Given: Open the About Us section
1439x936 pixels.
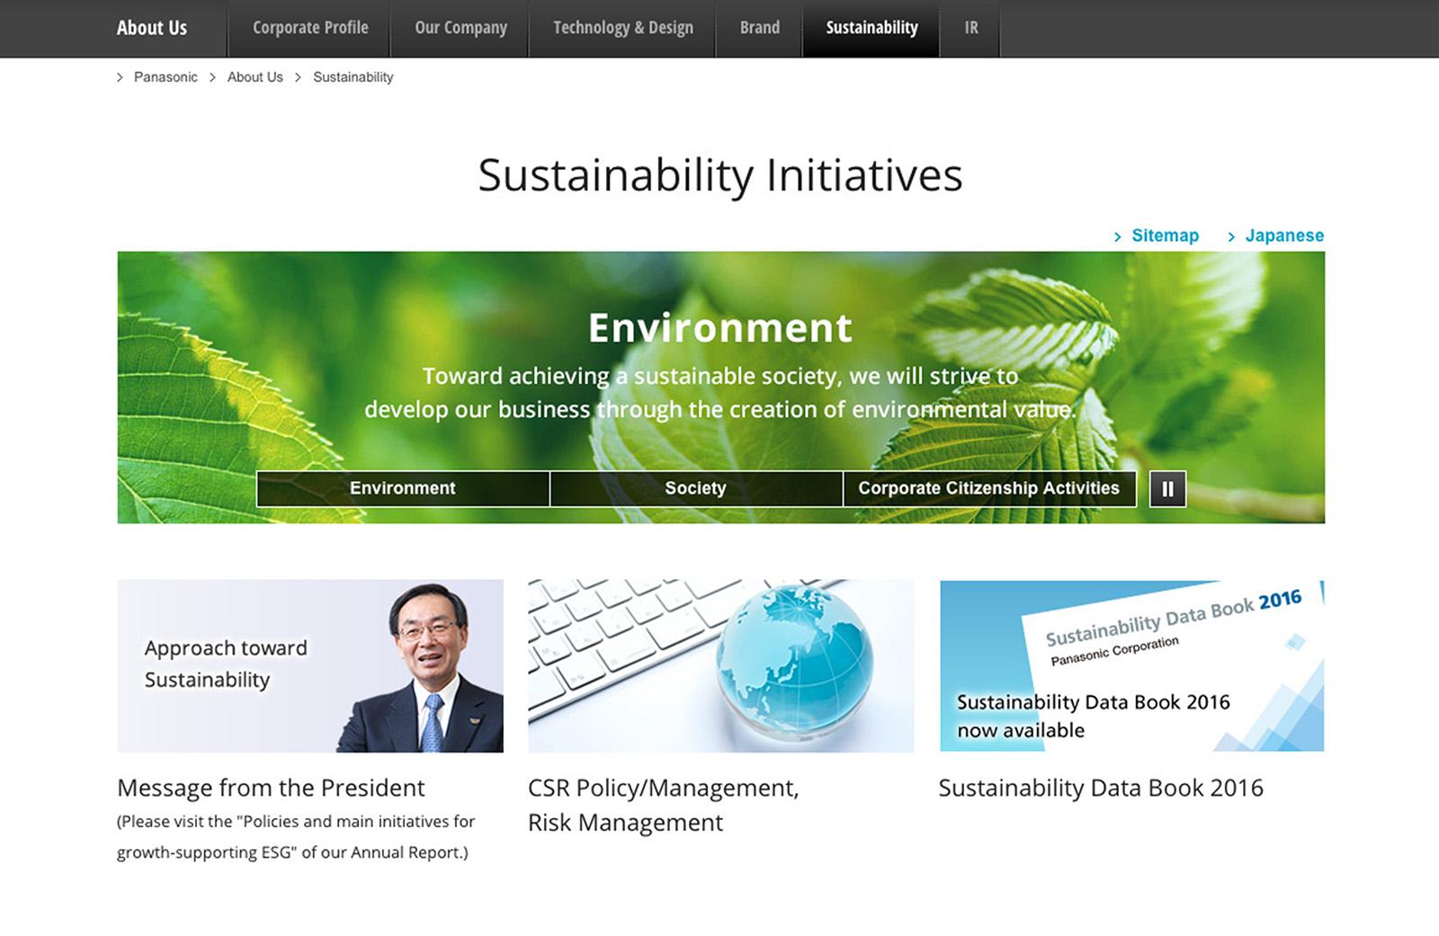Looking at the screenshot, I should click(152, 28).
